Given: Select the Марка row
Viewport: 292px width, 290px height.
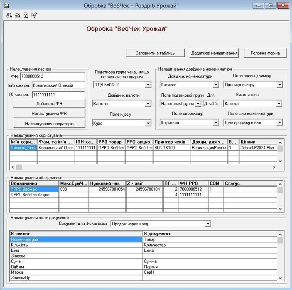Looking at the screenshot, I should tap(76, 272).
